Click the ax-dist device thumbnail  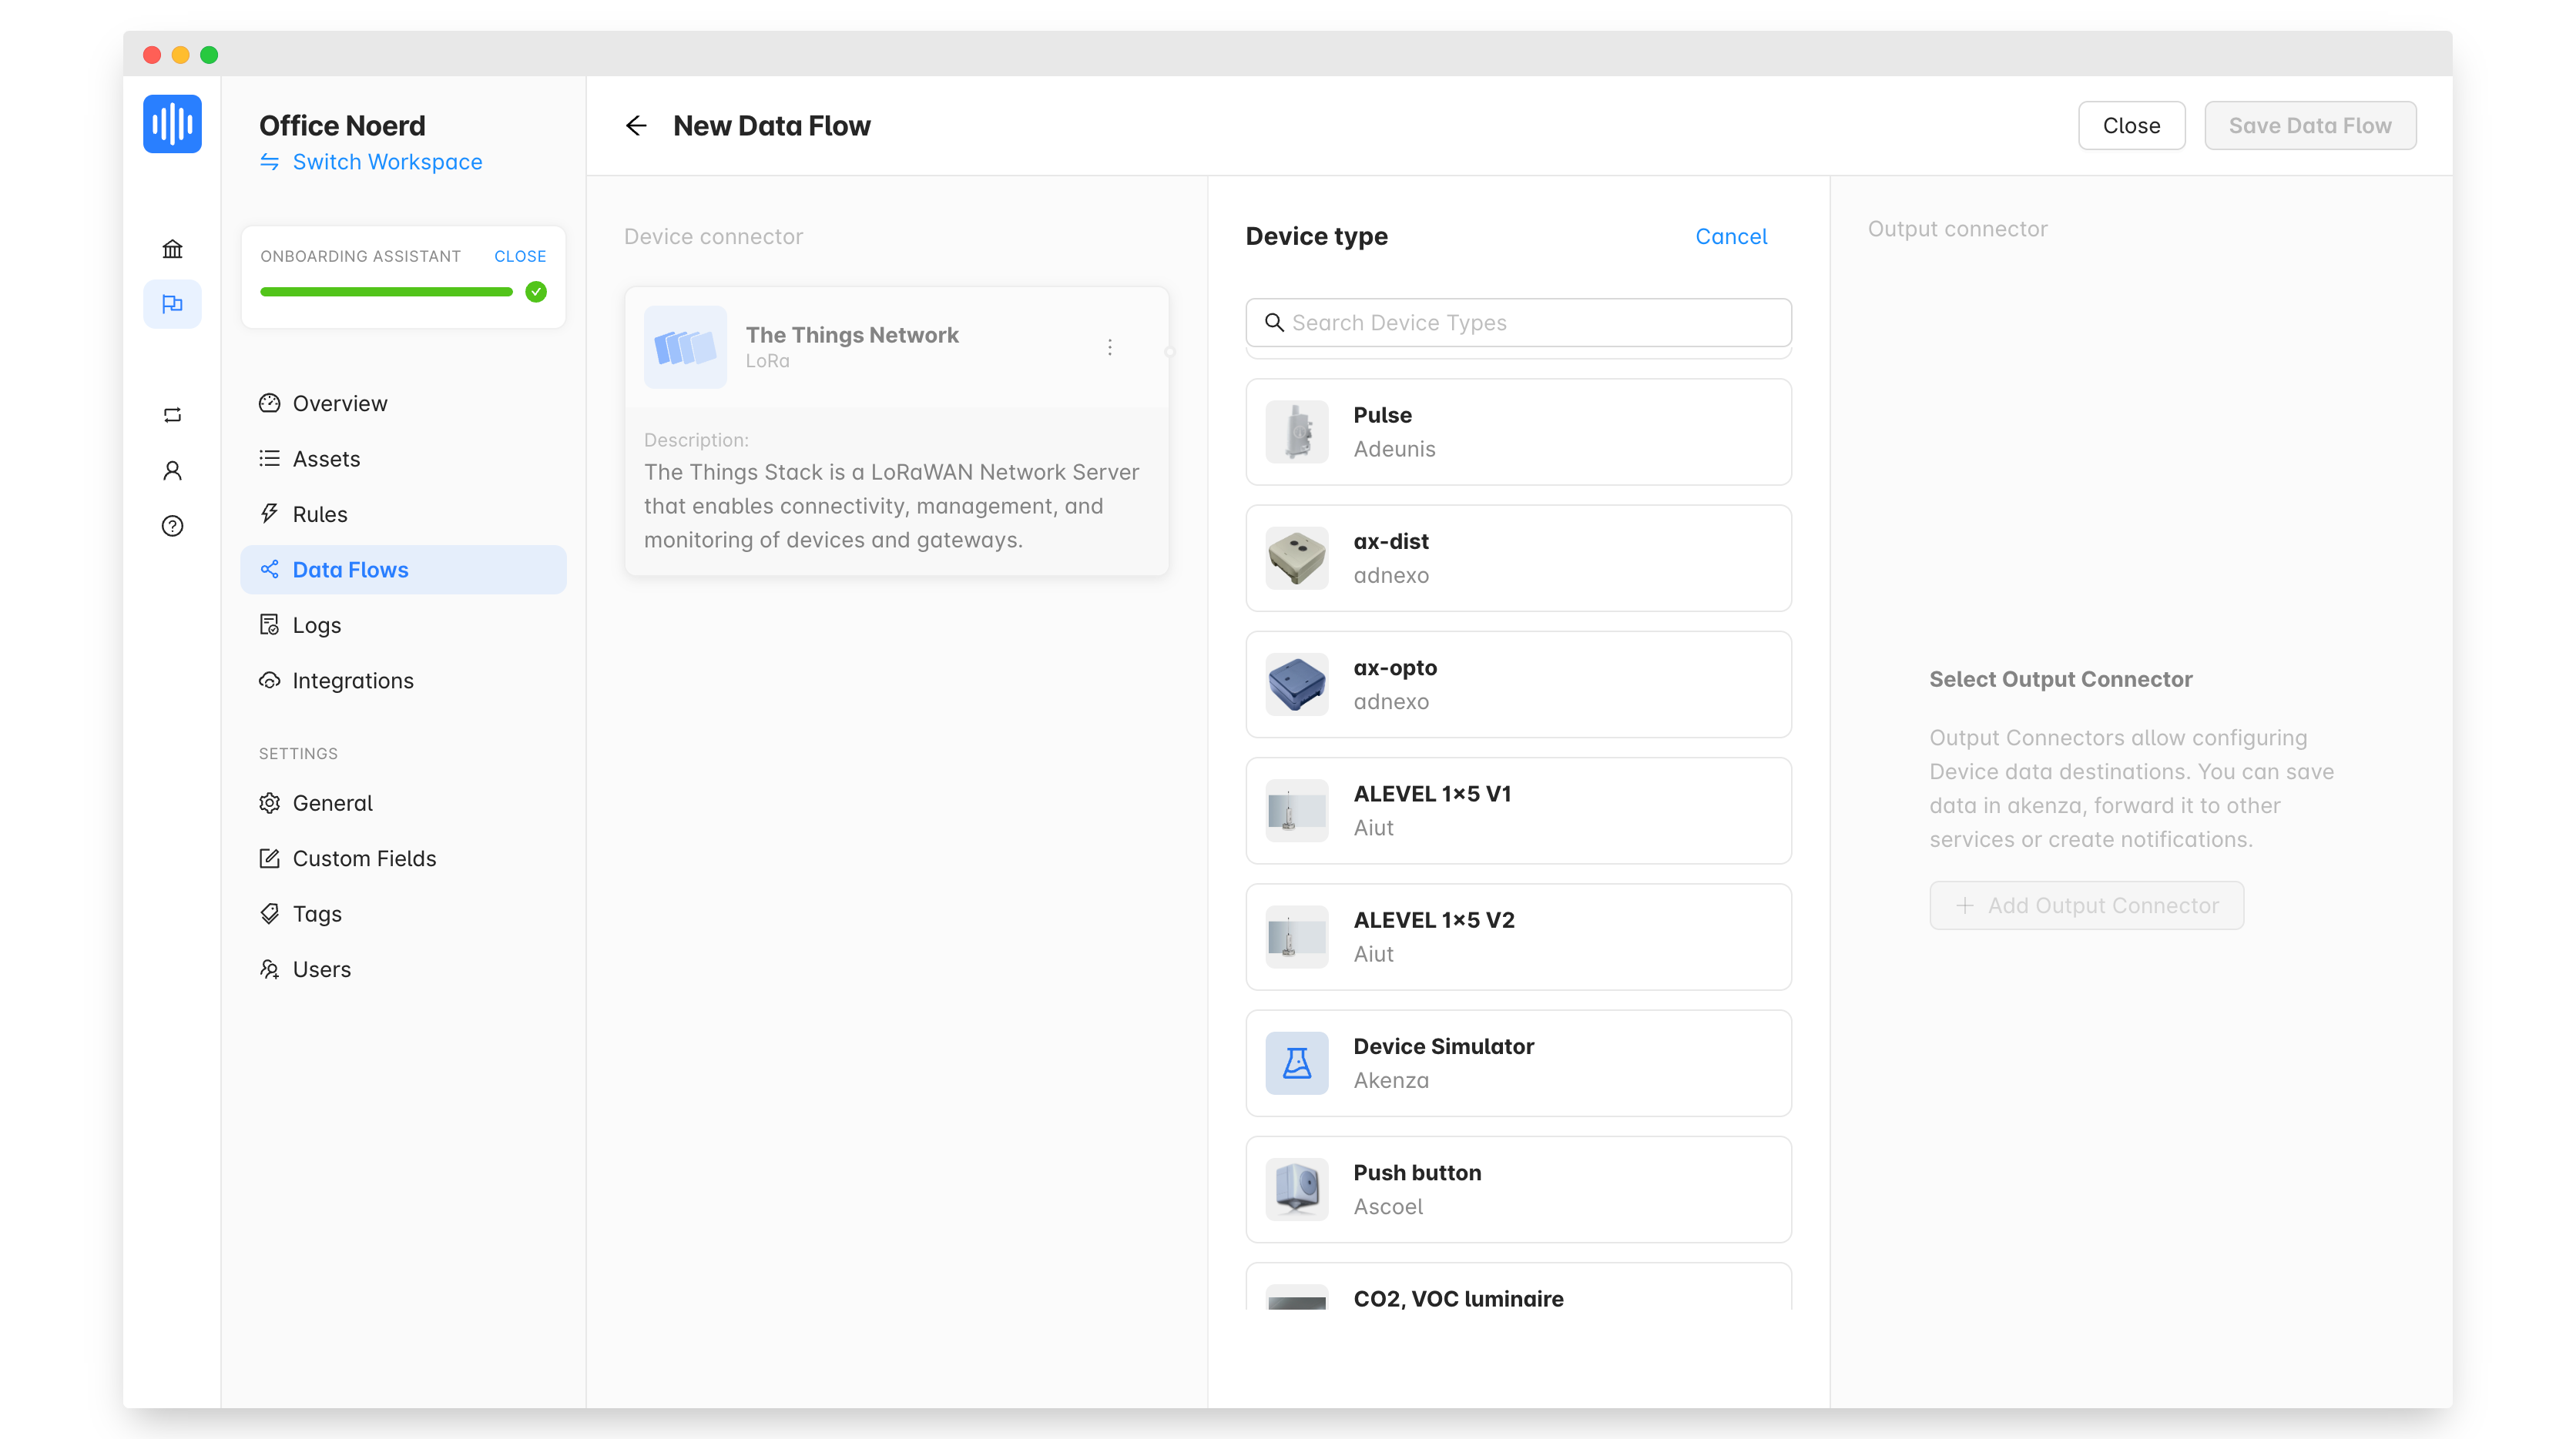(1297, 557)
